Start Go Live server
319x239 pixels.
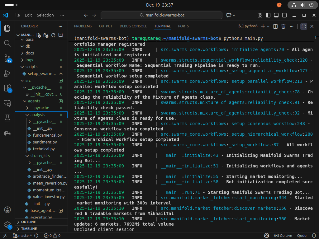[x=283, y=236]
